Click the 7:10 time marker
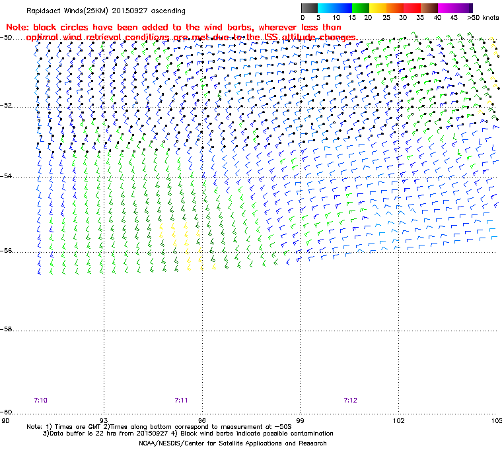Screen dimensions: 502x454 point(41,401)
